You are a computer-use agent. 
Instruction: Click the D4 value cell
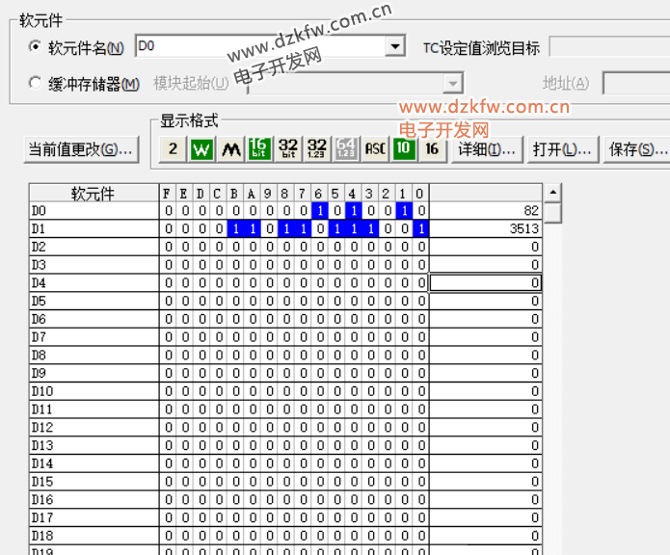click(x=485, y=283)
